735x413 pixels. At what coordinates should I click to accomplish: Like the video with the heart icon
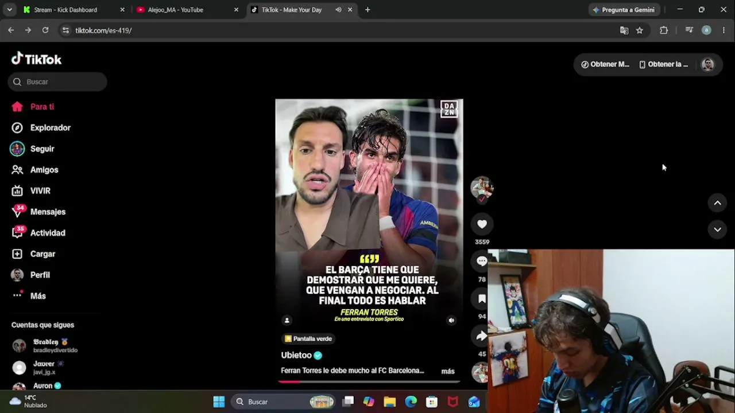[x=482, y=224]
